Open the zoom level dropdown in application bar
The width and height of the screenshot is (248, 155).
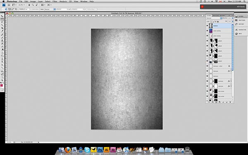[21, 5]
